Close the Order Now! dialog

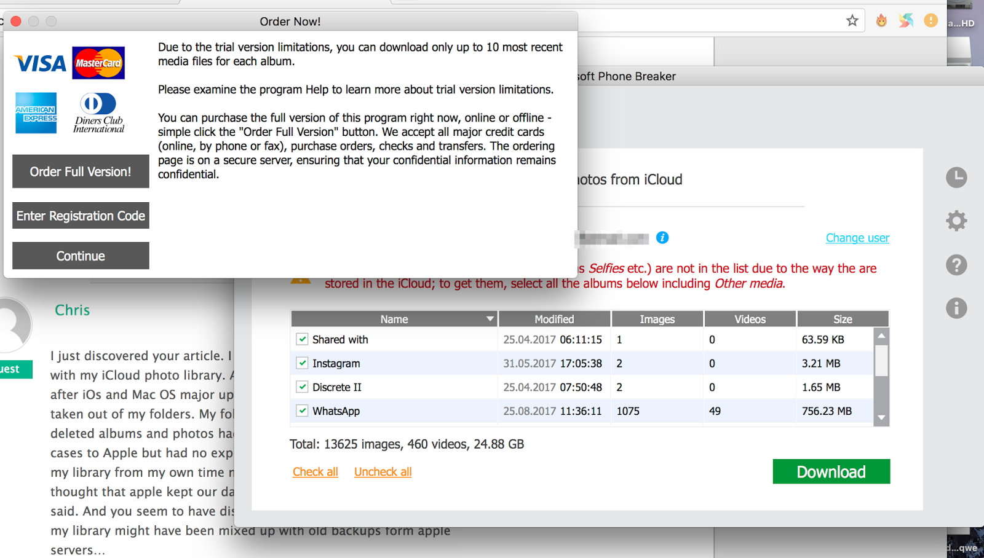click(x=17, y=22)
